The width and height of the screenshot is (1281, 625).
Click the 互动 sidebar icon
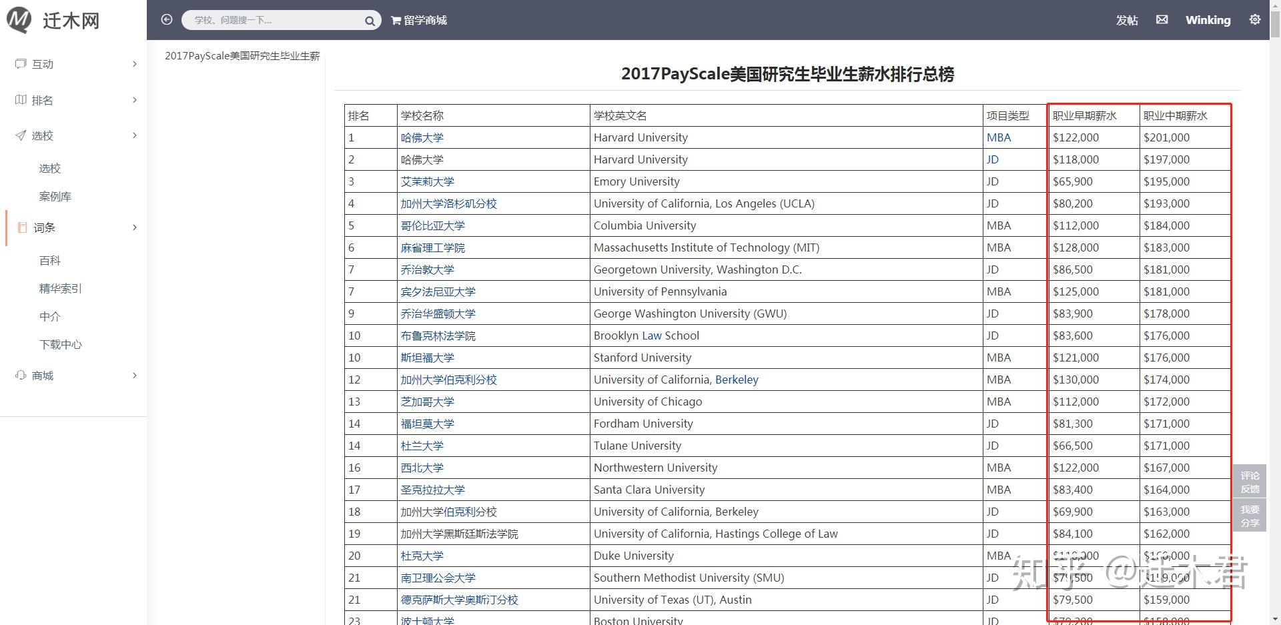pyautogui.click(x=21, y=64)
